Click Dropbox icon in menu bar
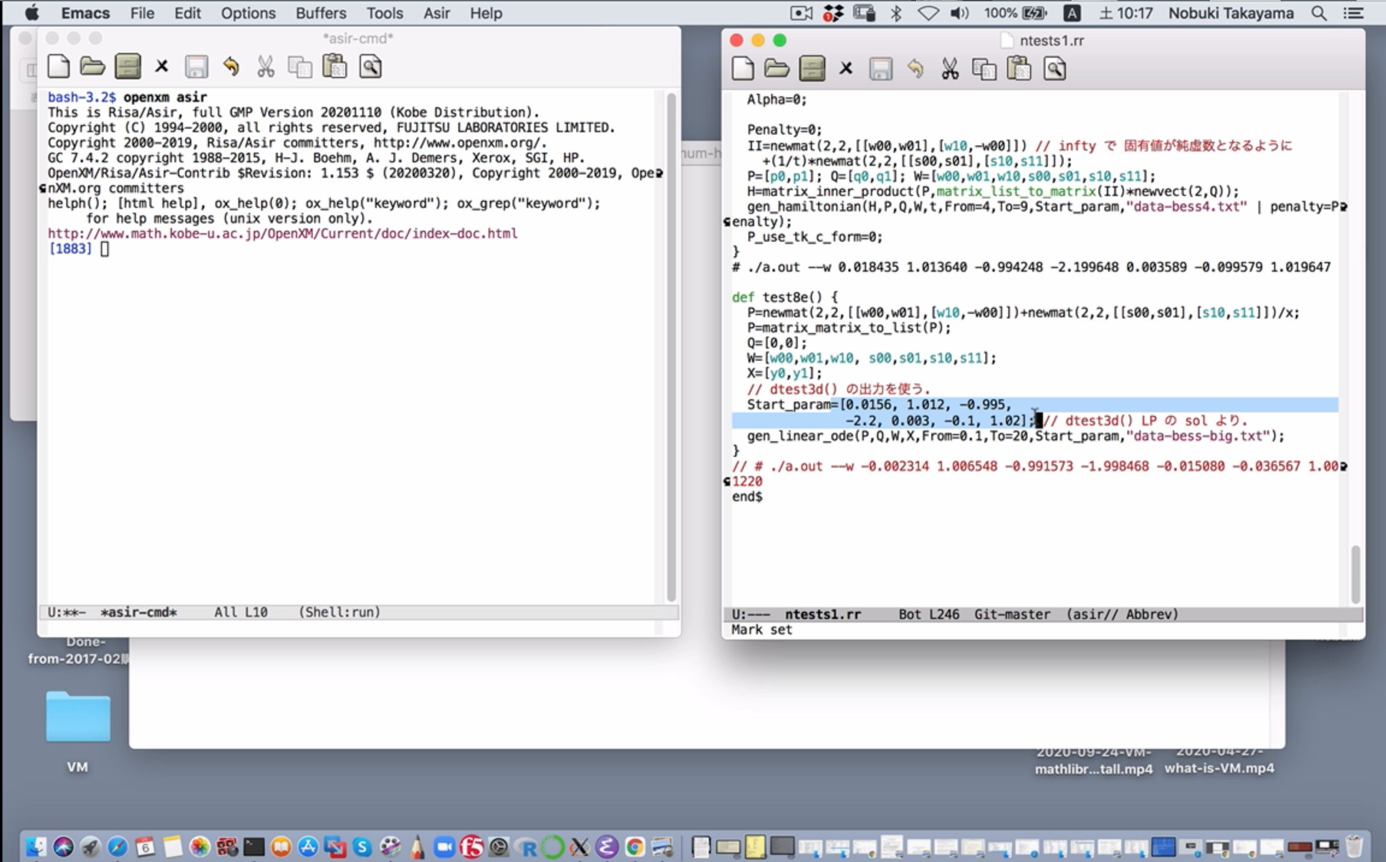1386x862 pixels. click(833, 13)
